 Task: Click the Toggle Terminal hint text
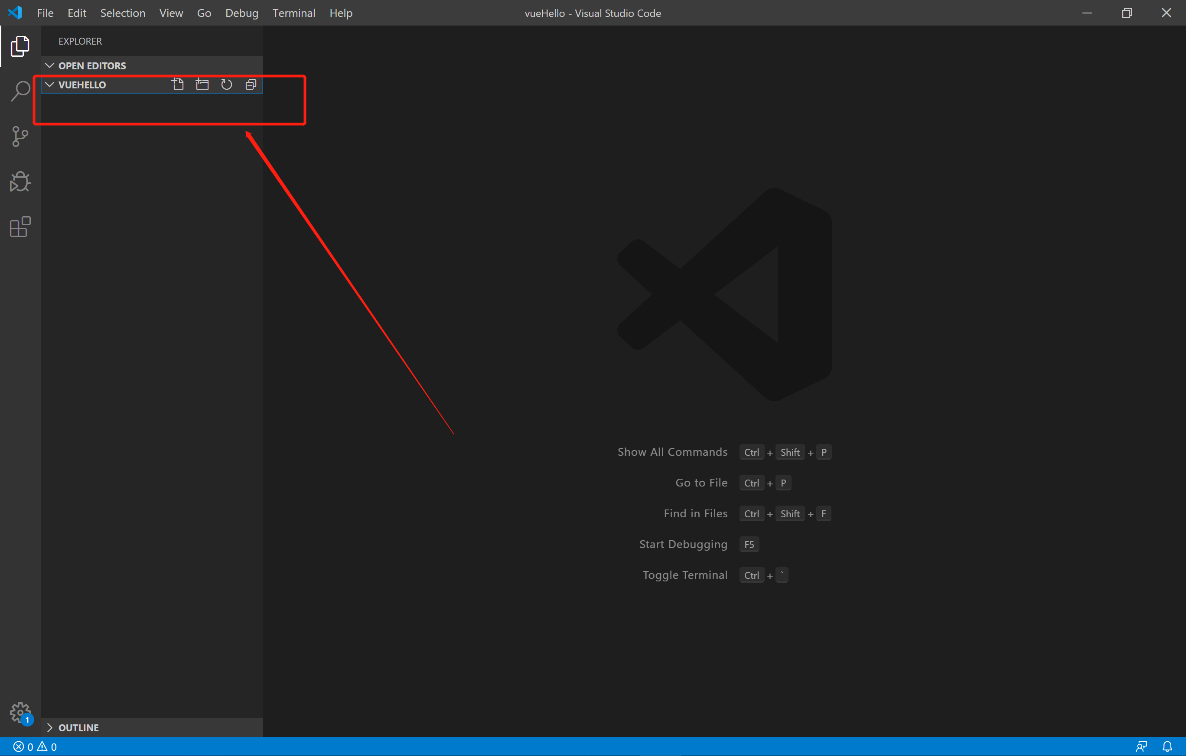pyautogui.click(x=684, y=575)
